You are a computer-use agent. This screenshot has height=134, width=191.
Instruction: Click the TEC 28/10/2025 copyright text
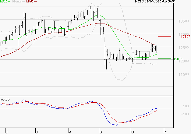[154, 2]
